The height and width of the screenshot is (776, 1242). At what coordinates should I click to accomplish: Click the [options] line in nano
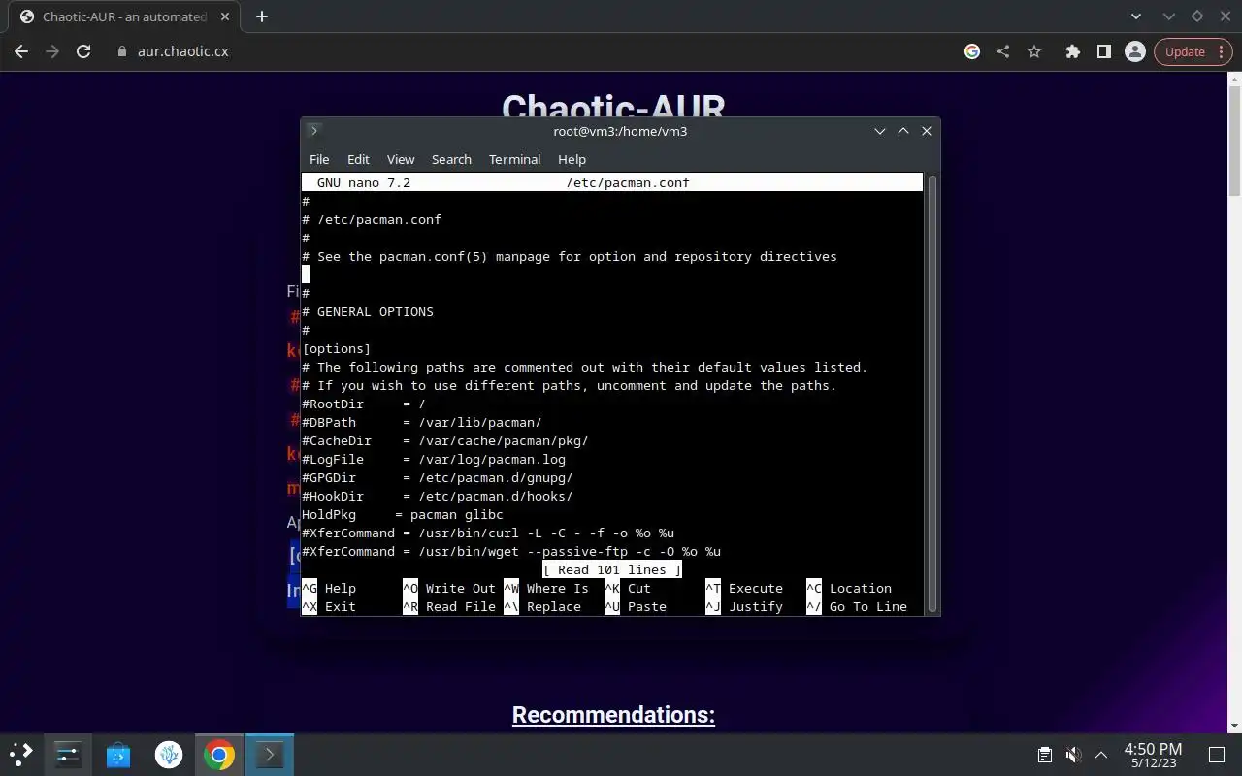pos(337,348)
